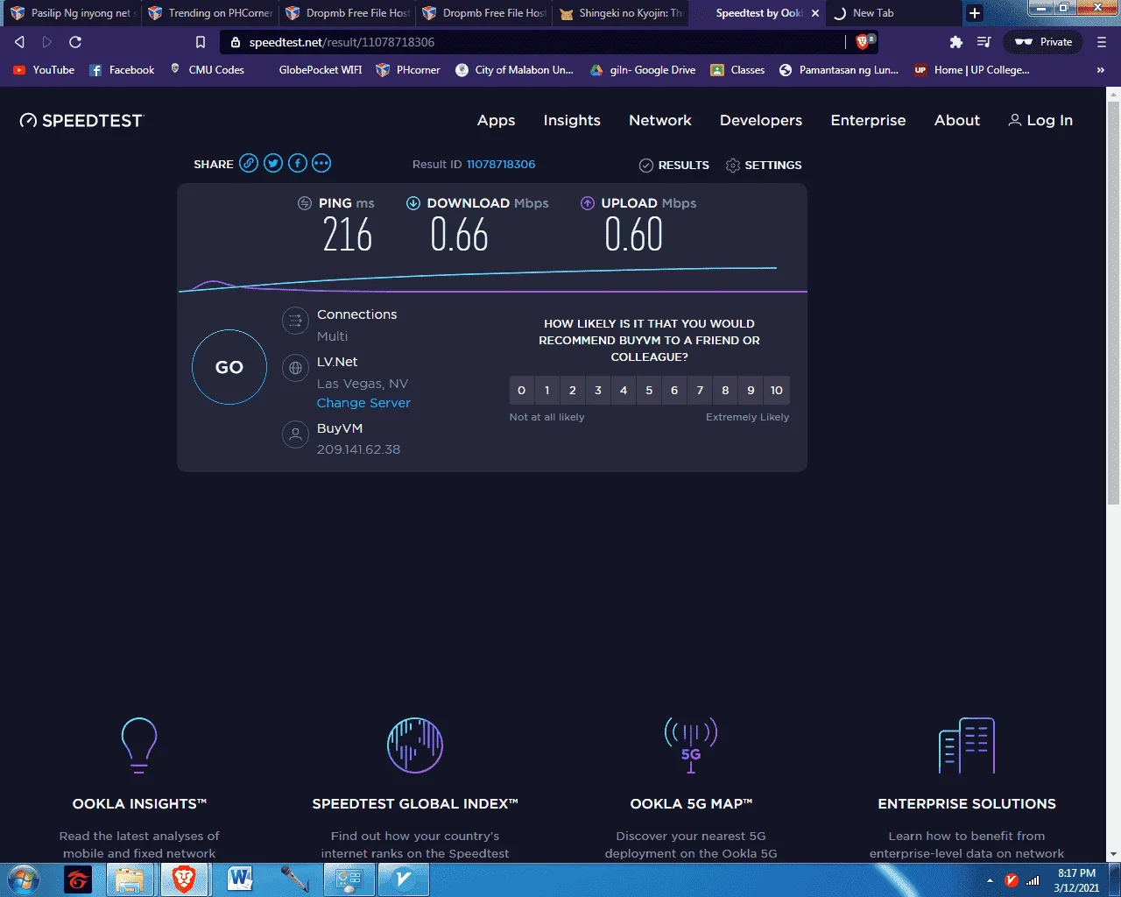Open File Explorer from the taskbar
The image size is (1121, 897).
click(130, 879)
